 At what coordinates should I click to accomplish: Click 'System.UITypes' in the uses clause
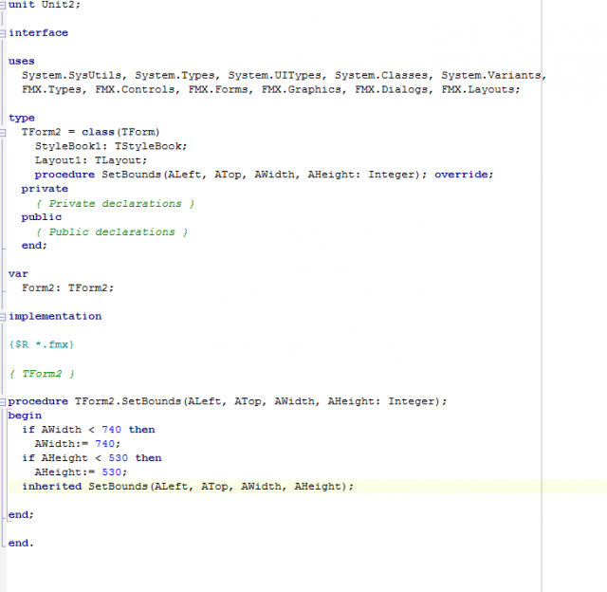click(274, 75)
